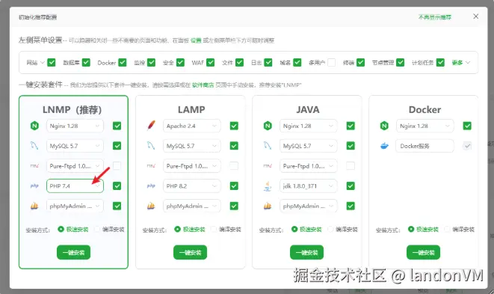Image resolution: width=494 pixels, height=294 pixels.
Task: Select 极速安装 radio in LAMP card
Action: 177,229
